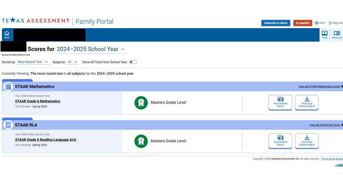Viewport: 343px width, 193px height.
Task: Go to Home icon in navigation bar
Action: click(7, 35)
